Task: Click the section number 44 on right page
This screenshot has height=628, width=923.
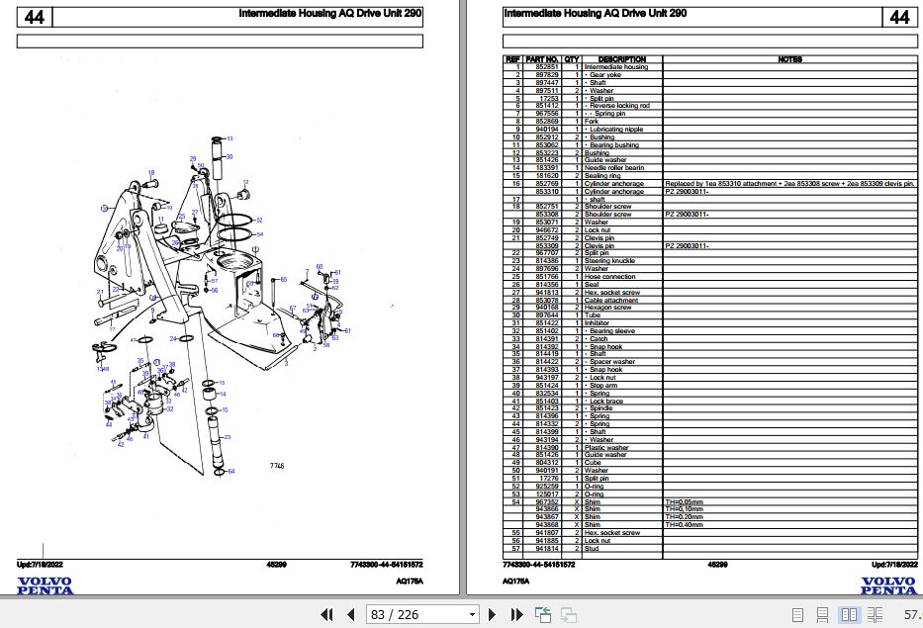Action: (899, 17)
